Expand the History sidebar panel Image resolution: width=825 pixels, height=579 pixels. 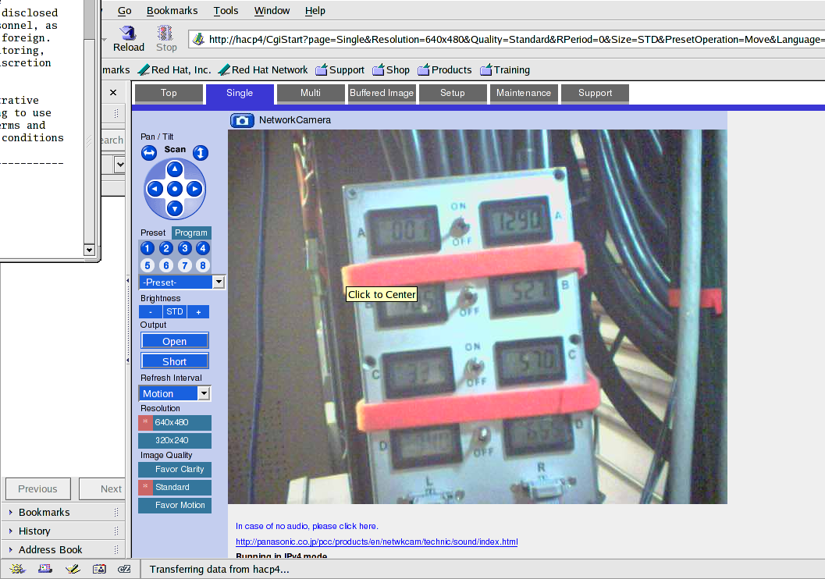click(63, 531)
